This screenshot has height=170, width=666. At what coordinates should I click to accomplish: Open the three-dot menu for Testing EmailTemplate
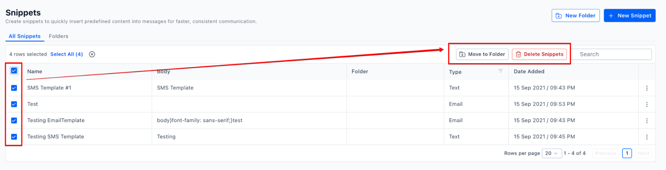[647, 121]
